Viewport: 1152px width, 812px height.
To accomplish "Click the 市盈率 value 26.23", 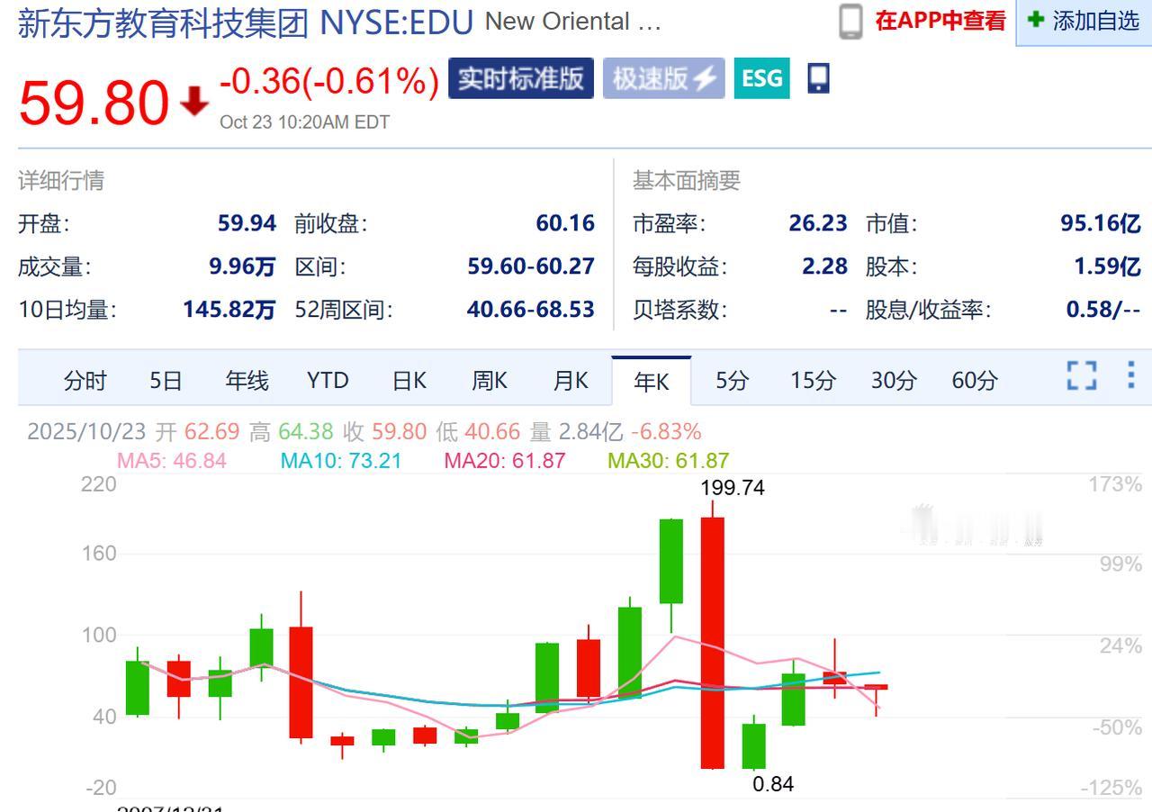I will (x=818, y=223).
